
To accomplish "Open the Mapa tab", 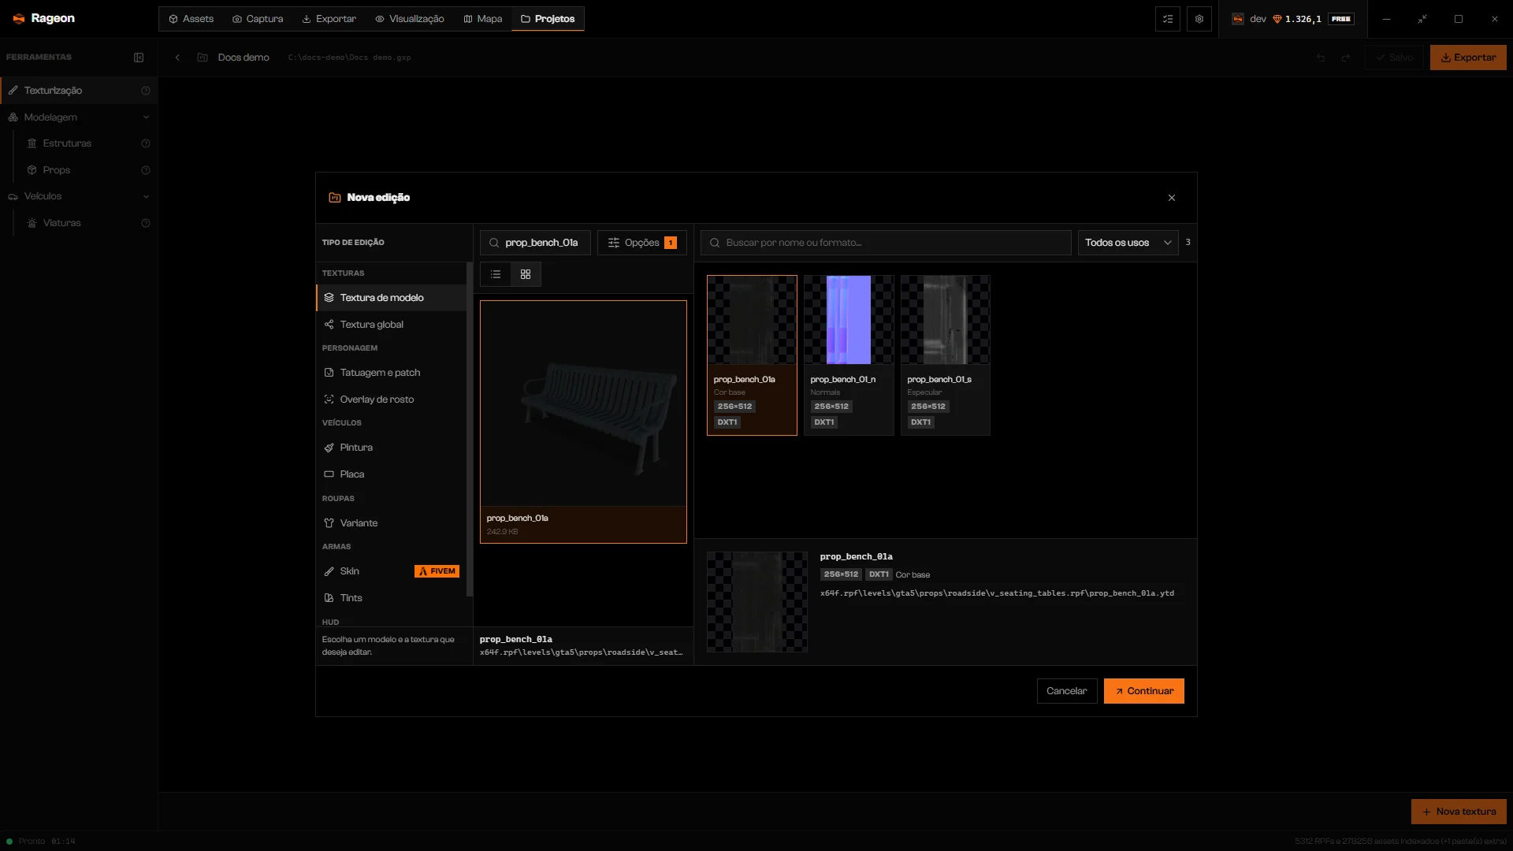I will click(483, 19).
